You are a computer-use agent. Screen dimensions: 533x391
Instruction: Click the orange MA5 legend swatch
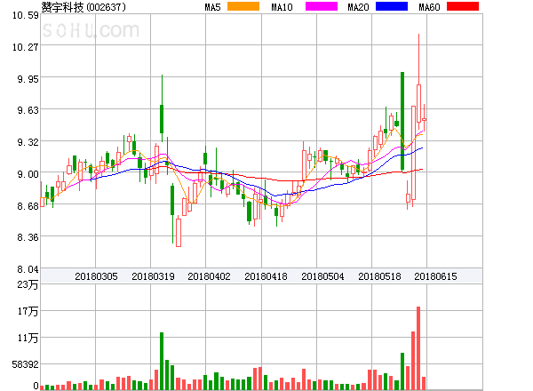pos(243,6)
